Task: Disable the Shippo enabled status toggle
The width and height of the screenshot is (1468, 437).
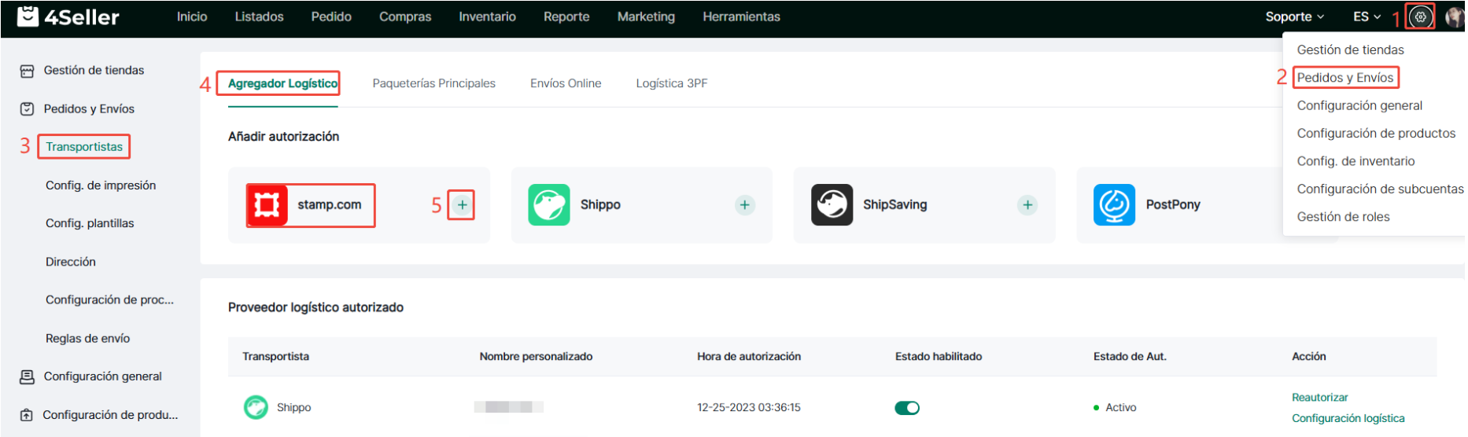Action: coord(907,408)
